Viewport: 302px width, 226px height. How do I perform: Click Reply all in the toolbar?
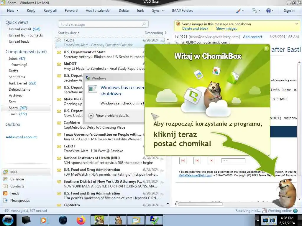(50, 11)
